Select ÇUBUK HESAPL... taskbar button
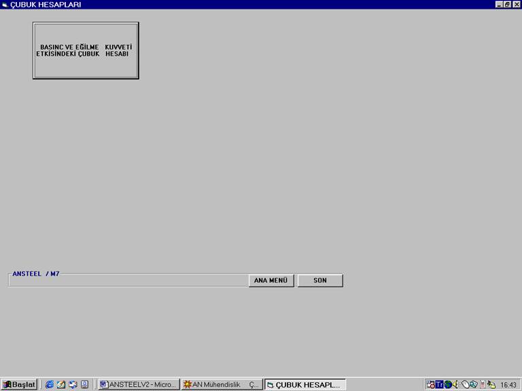 tap(305, 385)
